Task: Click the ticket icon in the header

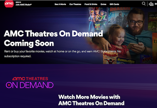Action: tap(151, 4)
